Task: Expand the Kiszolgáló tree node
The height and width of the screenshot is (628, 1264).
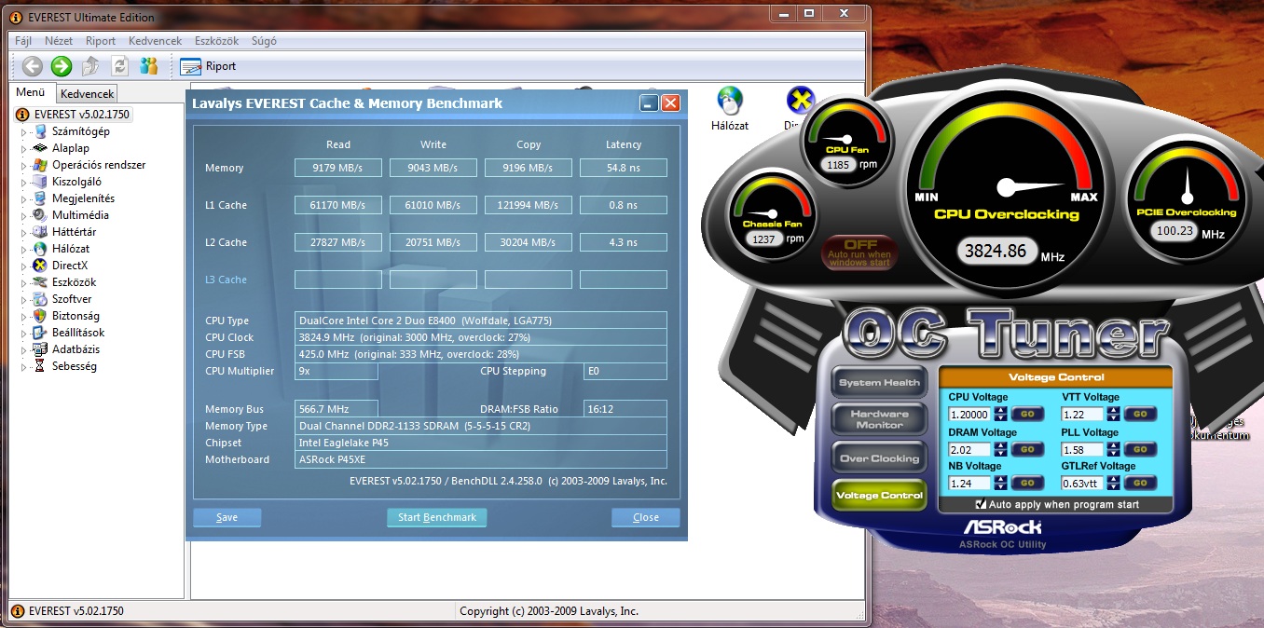Action: coord(24,182)
